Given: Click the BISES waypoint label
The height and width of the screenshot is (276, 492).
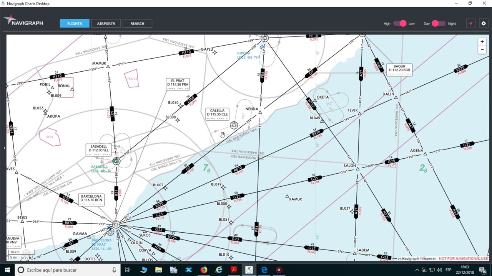Looking at the screenshot, I should click(x=22, y=218).
